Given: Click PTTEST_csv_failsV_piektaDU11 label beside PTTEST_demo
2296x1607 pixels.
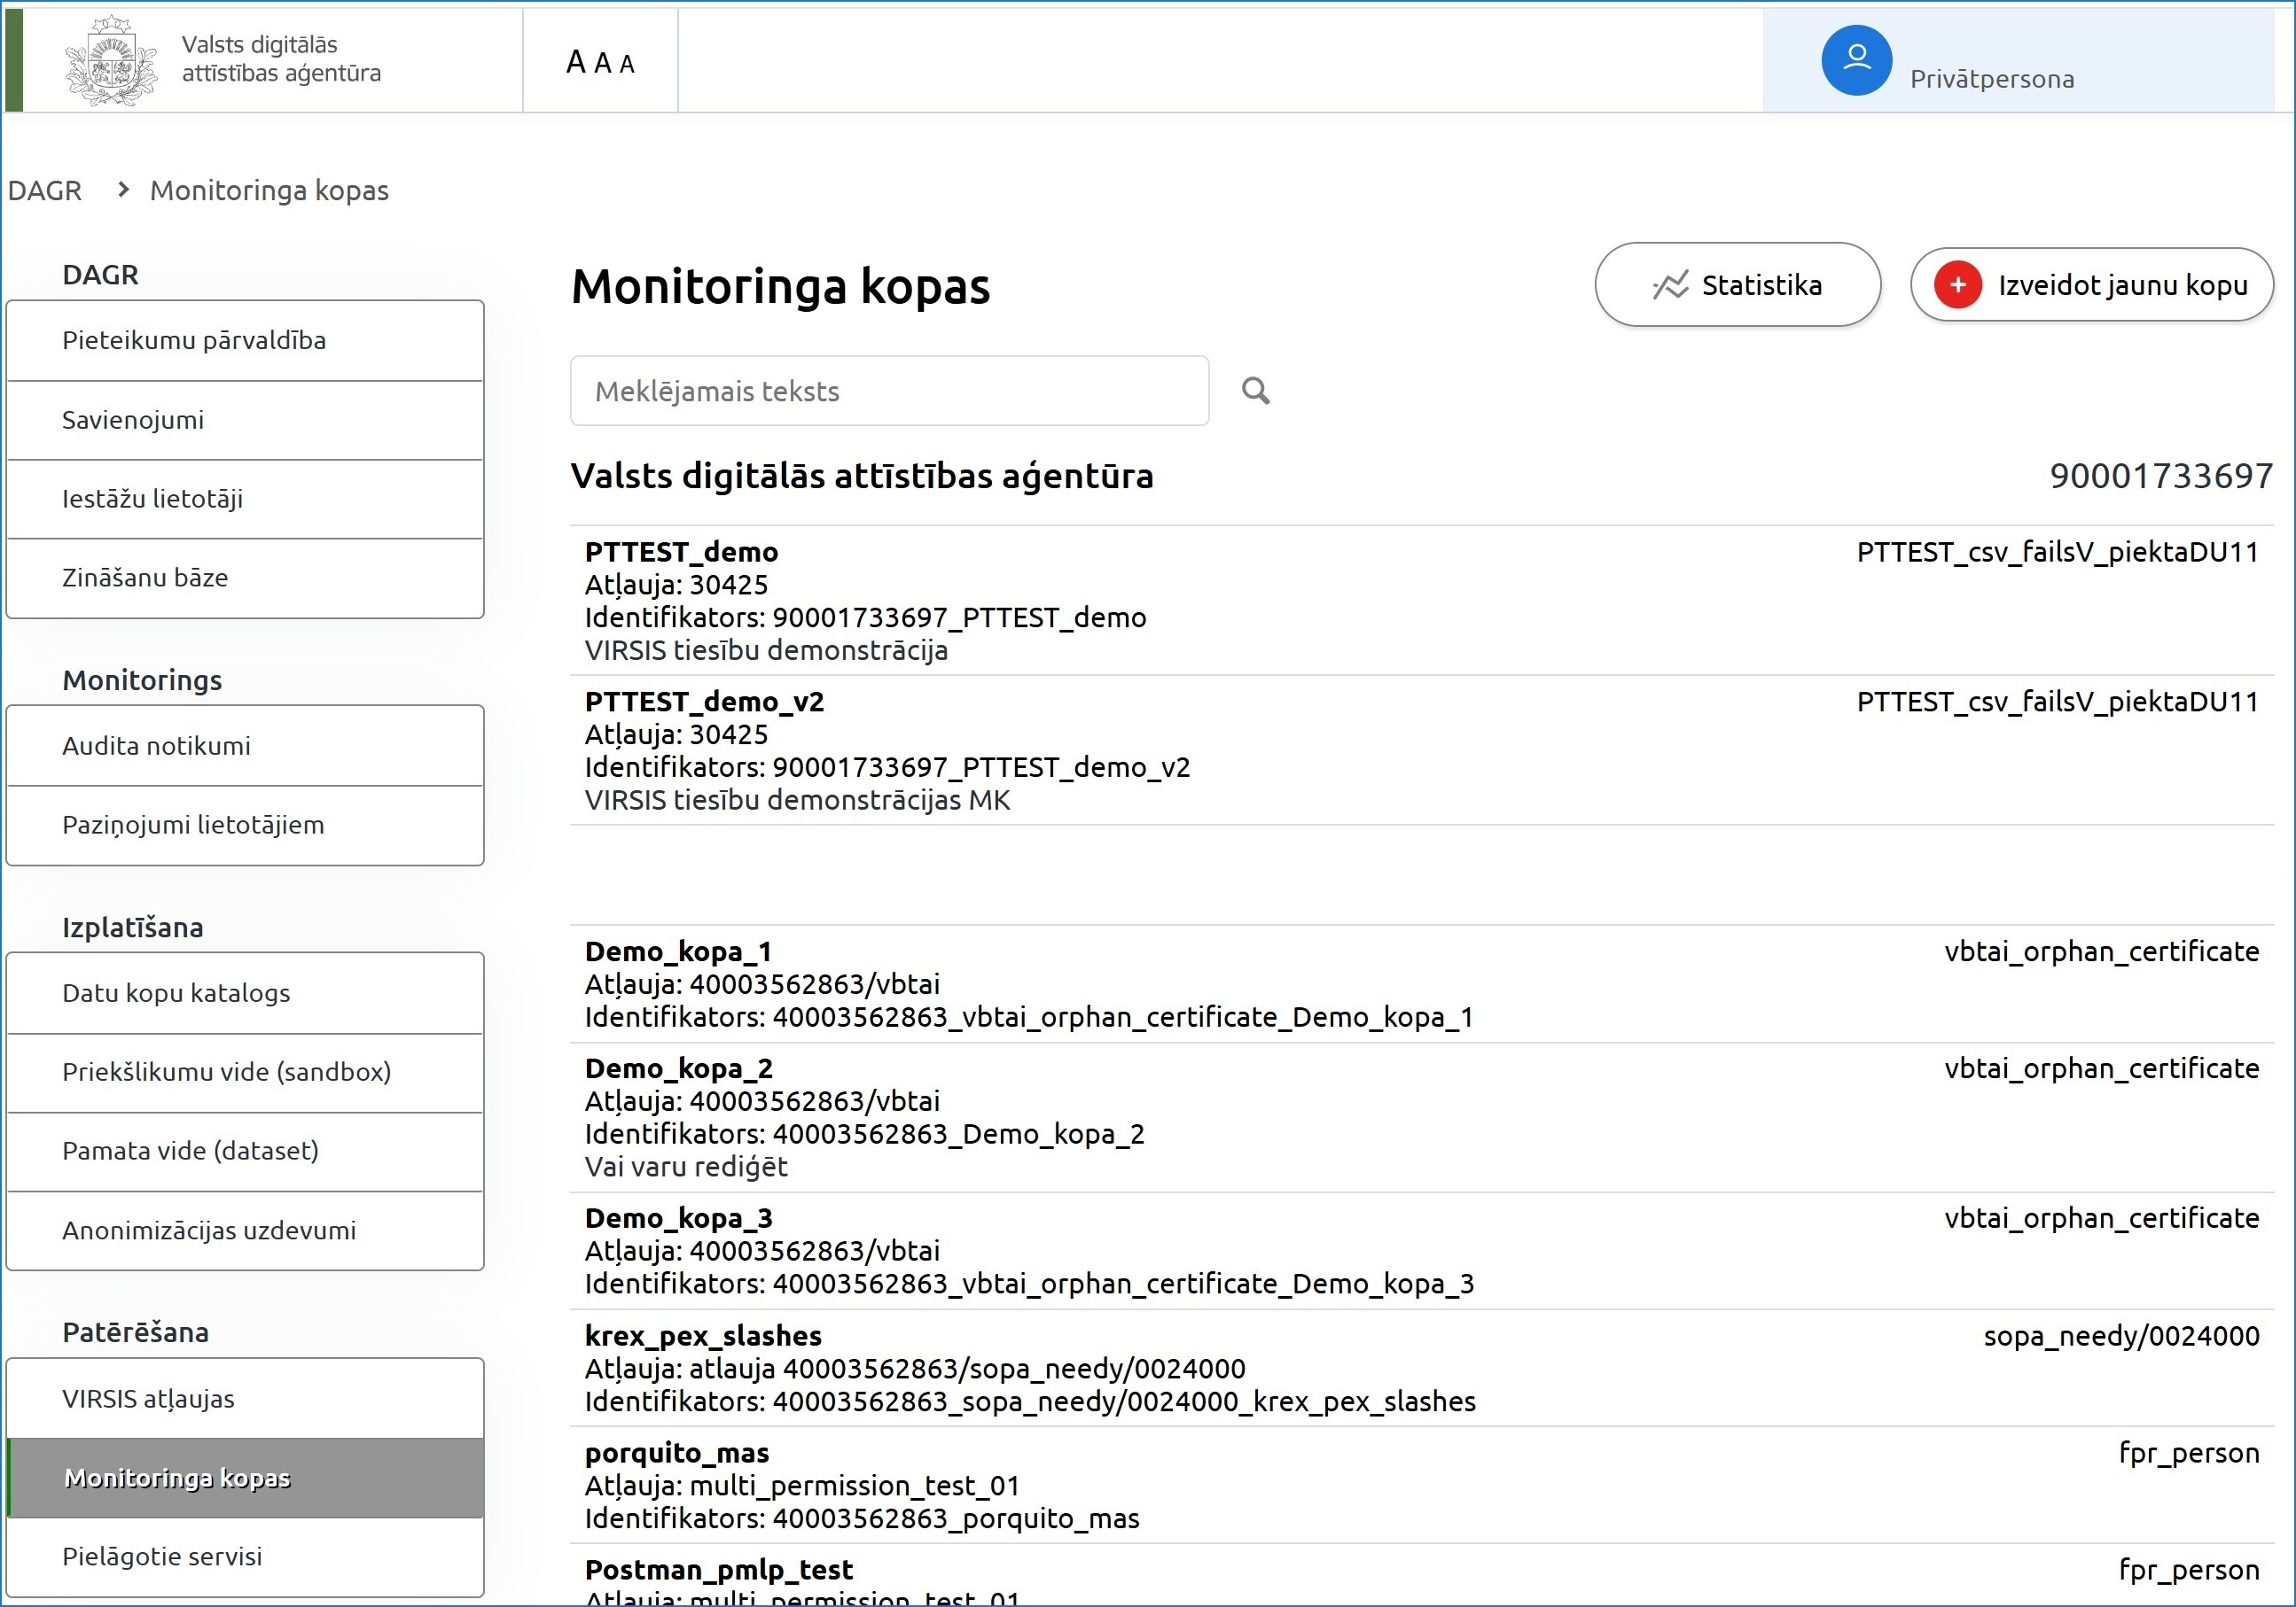Looking at the screenshot, I should click(2058, 552).
